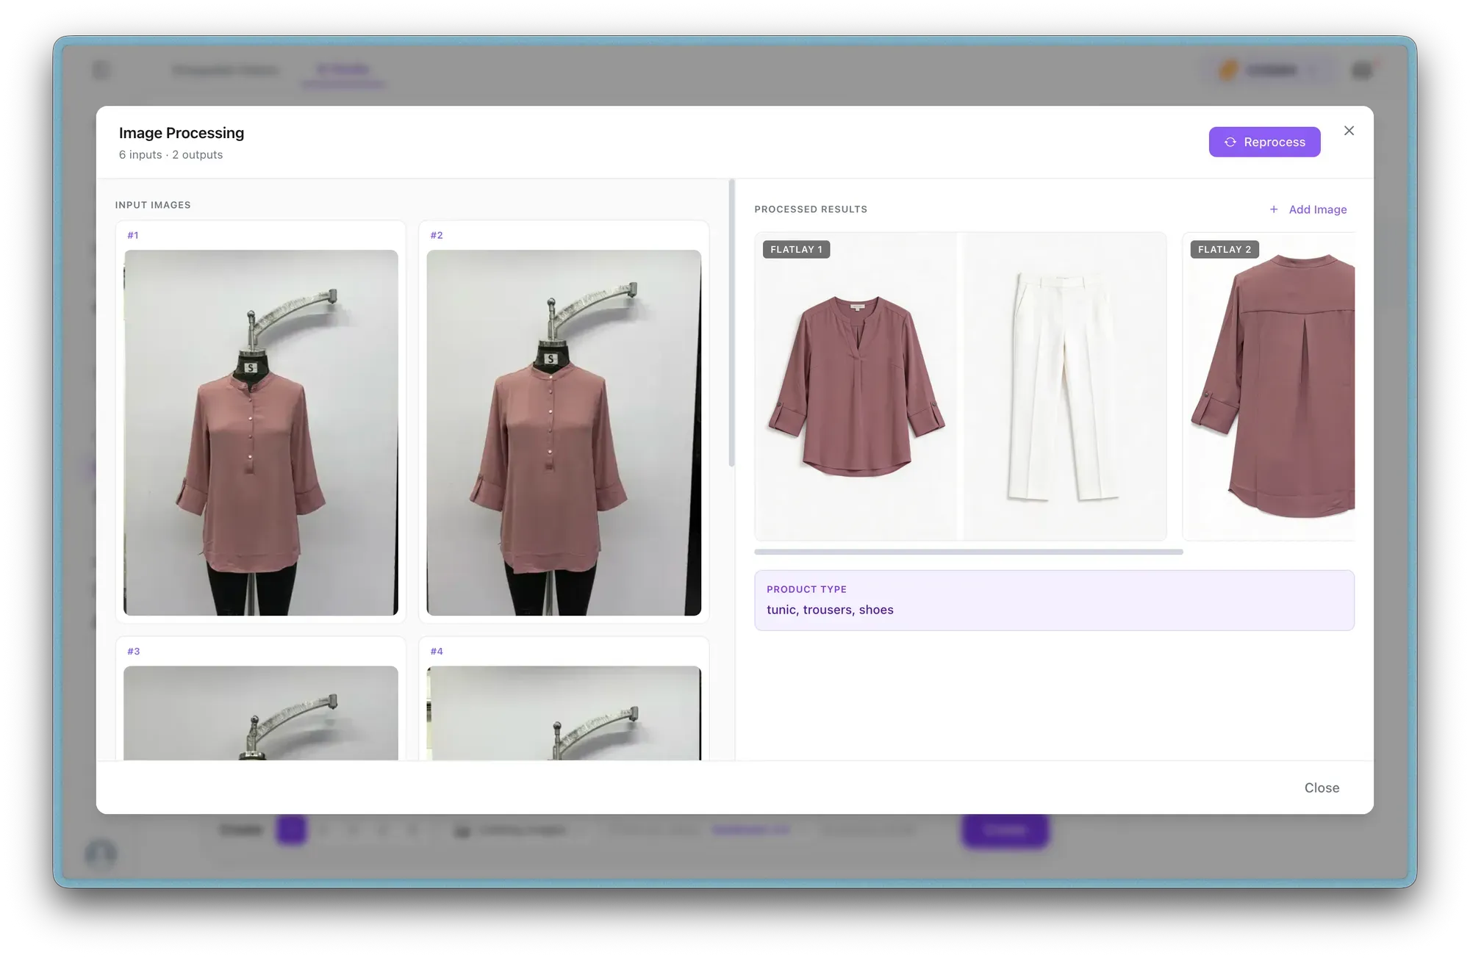Click the #2 label above second input
The image size is (1470, 958).
coord(437,235)
